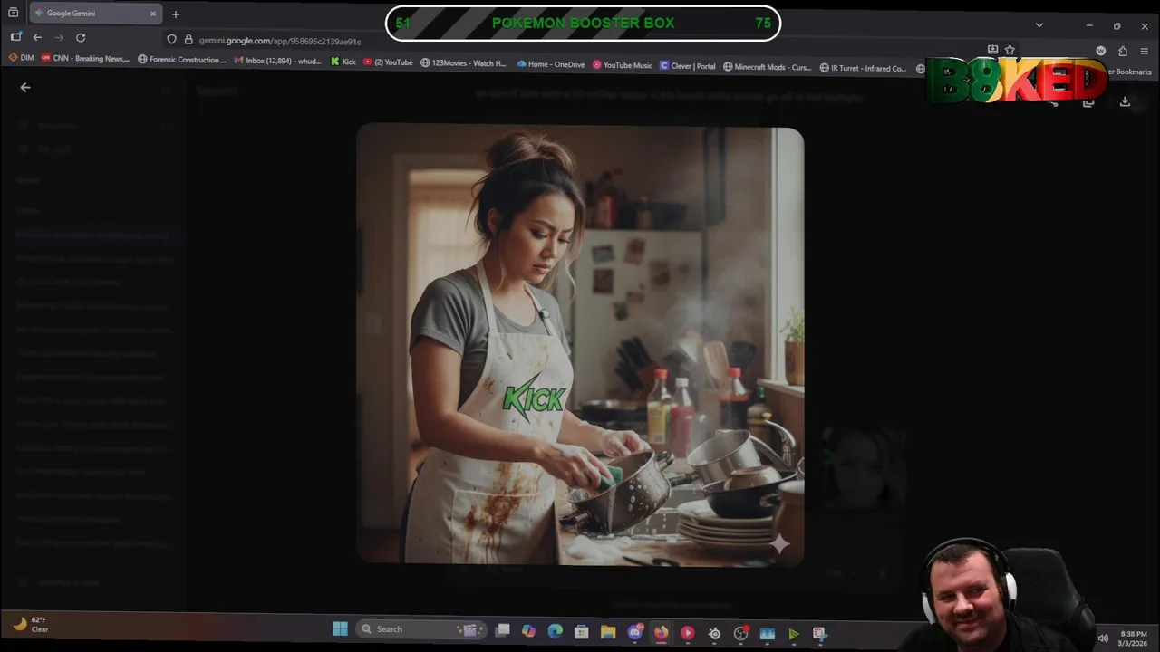Open the Clever | Portal bookmark

[x=688, y=66]
